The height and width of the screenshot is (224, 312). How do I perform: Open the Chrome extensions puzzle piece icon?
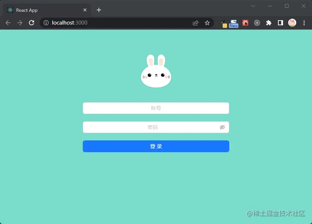click(268, 23)
